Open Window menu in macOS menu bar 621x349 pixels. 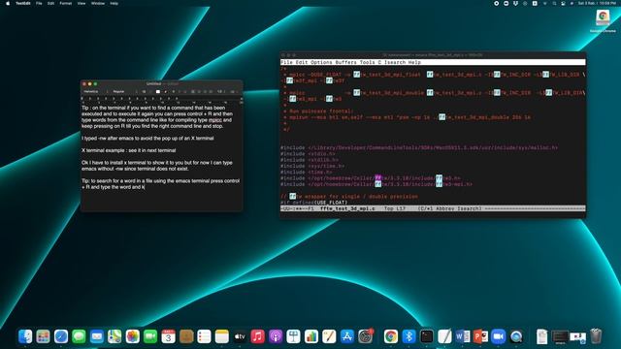98,3
